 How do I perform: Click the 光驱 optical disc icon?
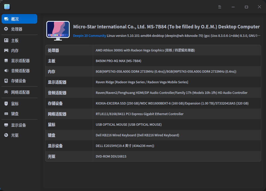click(6, 135)
